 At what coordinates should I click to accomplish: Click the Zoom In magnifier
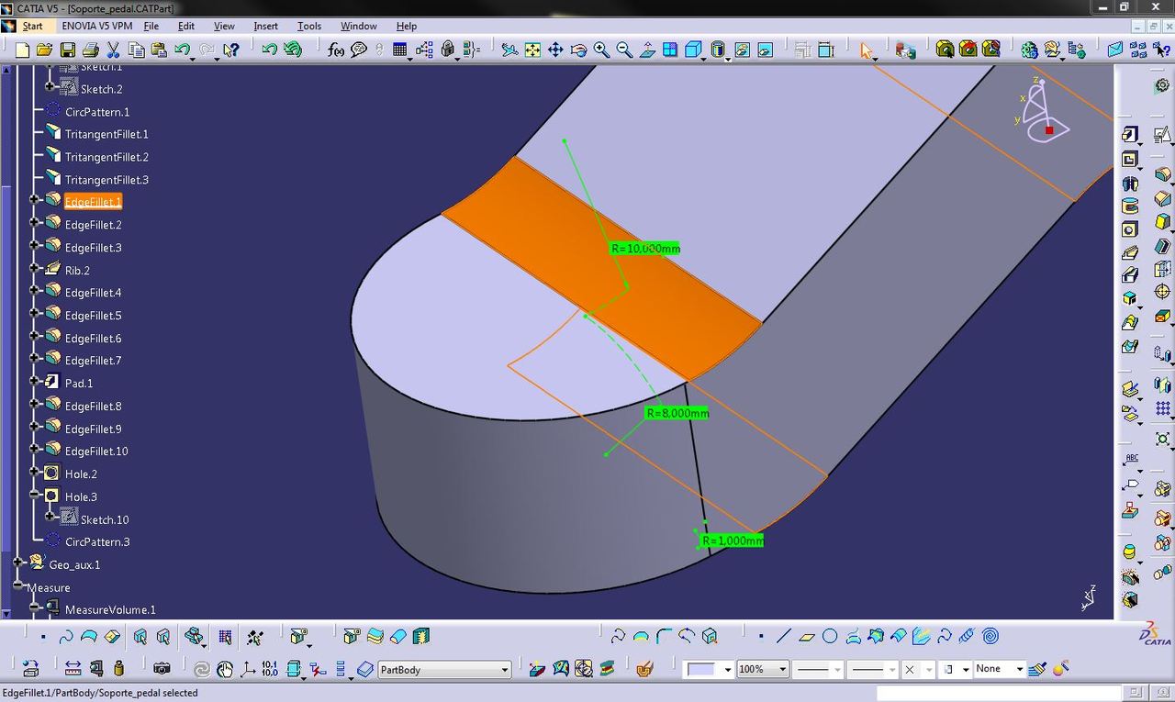(x=601, y=50)
